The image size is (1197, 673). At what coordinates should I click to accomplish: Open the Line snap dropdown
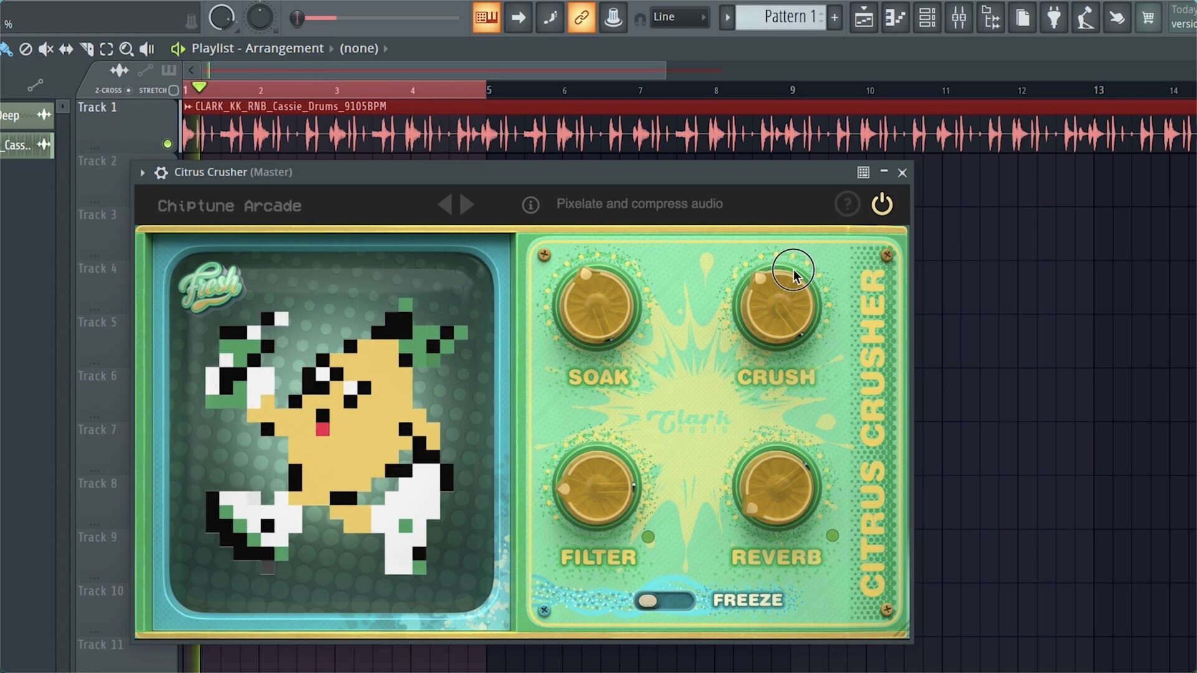(680, 17)
